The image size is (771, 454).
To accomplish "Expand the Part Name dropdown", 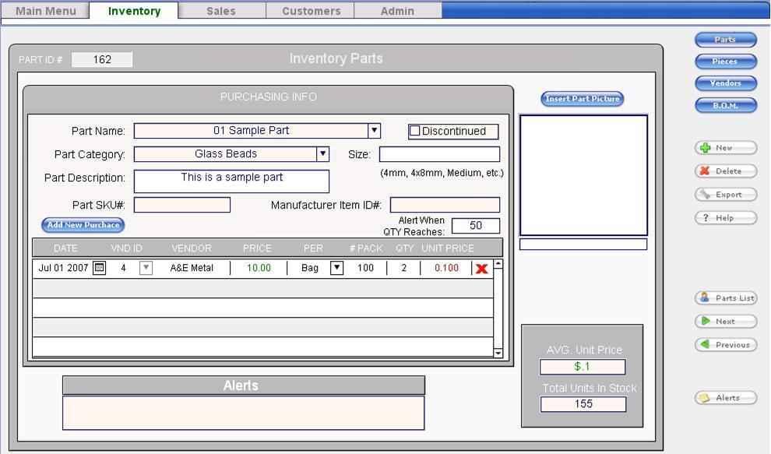I will coord(374,131).
